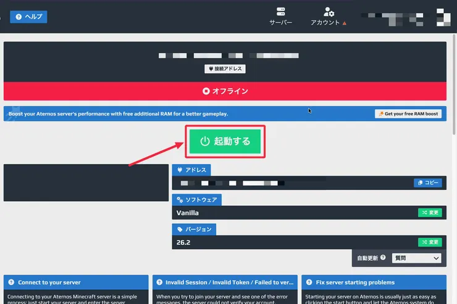The width and height of the screenshot is (457, 304).
Task: Click the question icon in Connect to your server
Action: tap(11, 282)
